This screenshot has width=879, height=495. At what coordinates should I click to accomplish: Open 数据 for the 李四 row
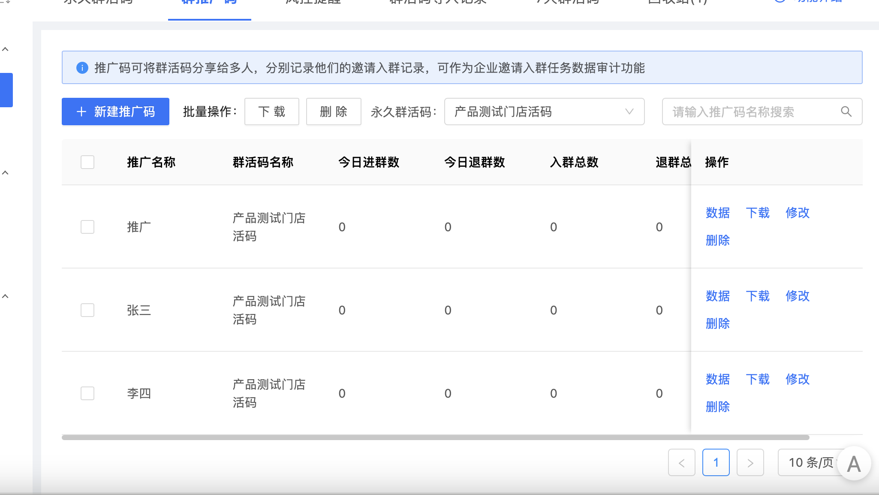718,379
